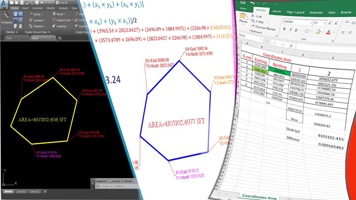The image size is (356, 200).
Task: Toggle the Toolbox tab palette icon
Action: [x=21, y=20]
